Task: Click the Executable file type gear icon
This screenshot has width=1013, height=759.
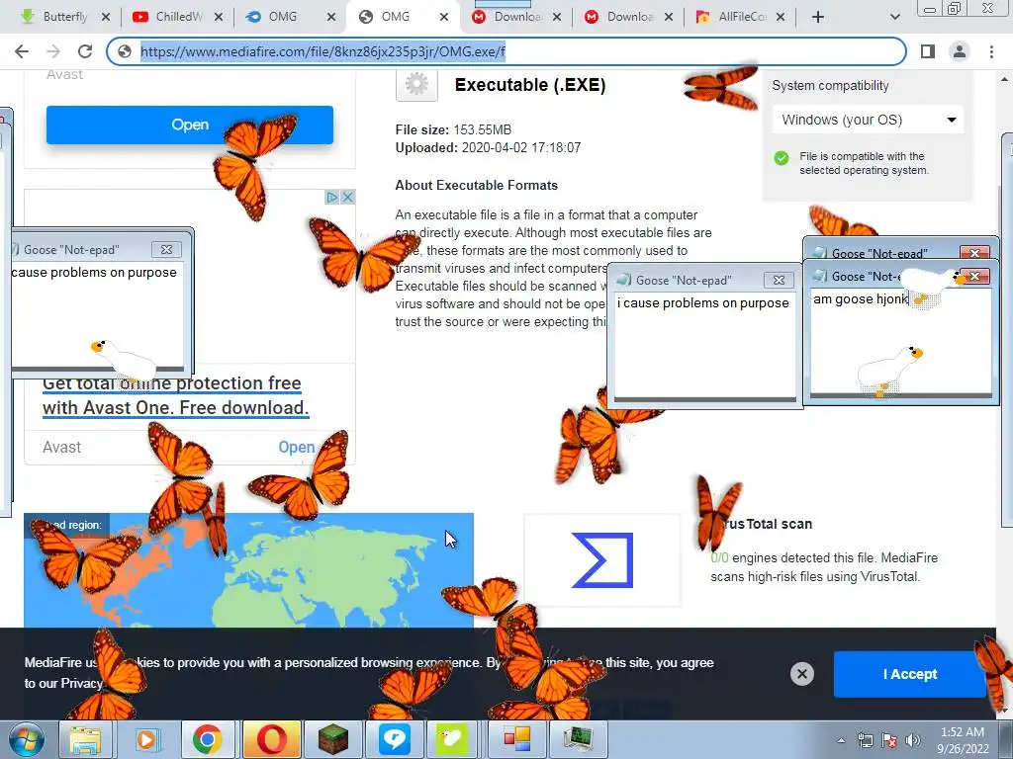Action: pos(416,85)
